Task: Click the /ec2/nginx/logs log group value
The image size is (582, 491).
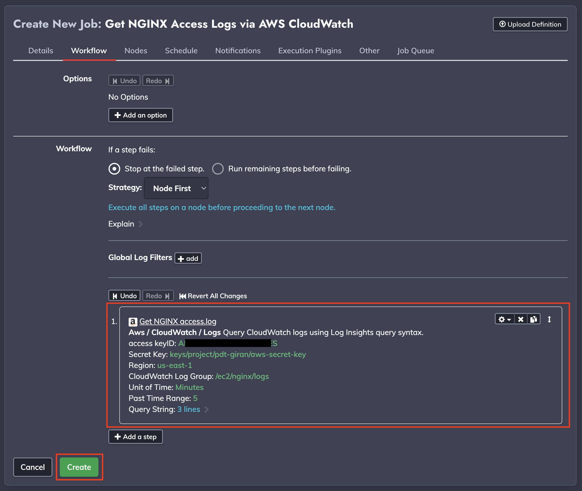Action: pos(242,376)
